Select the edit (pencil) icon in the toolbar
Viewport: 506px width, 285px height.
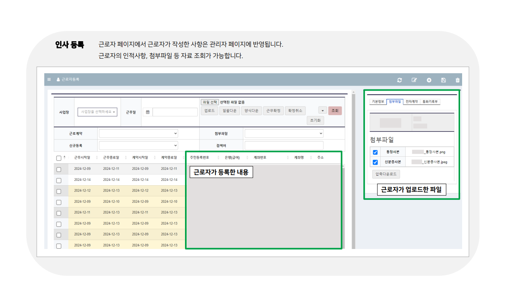[x=414, y=80]
